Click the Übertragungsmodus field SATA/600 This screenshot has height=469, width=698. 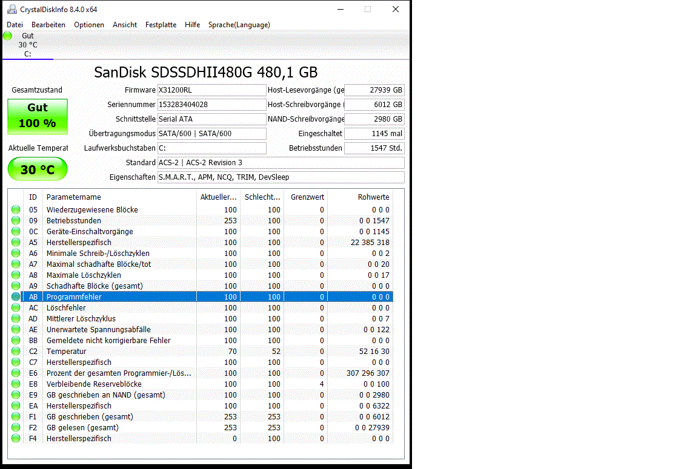(212, 133)
